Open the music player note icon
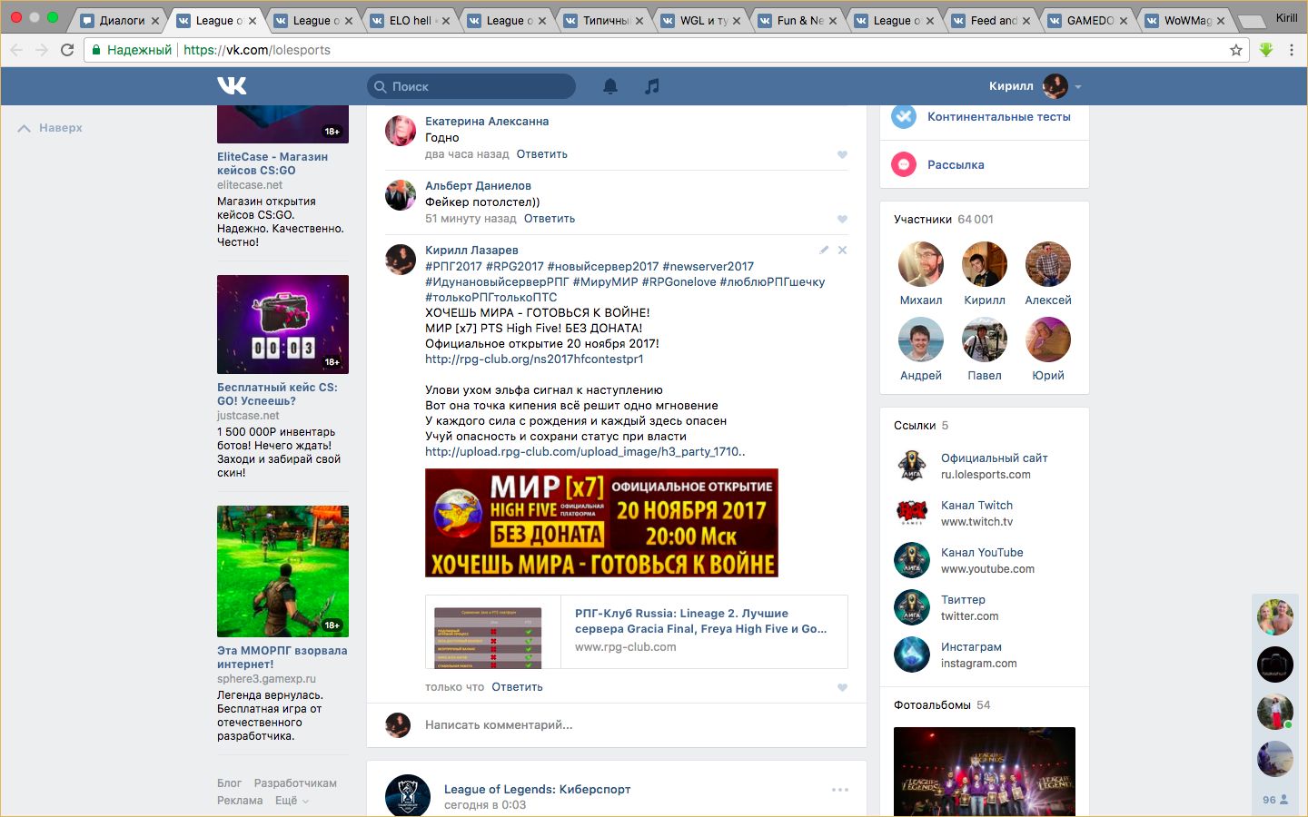Screen dimensions: 1308x817 point(652,86)
